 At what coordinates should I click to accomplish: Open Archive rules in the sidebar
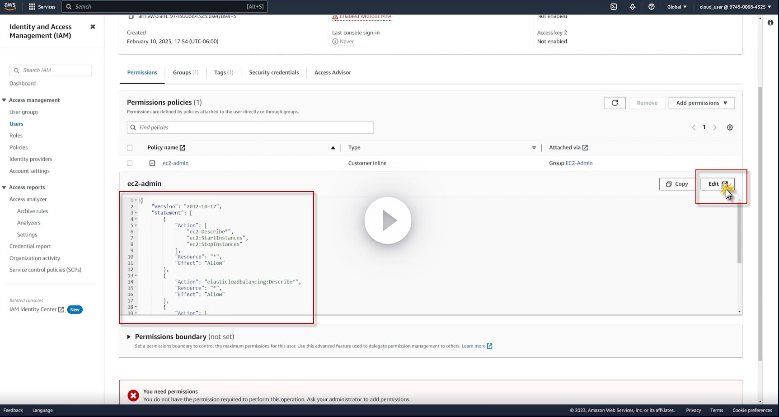[x=33, y=211]
